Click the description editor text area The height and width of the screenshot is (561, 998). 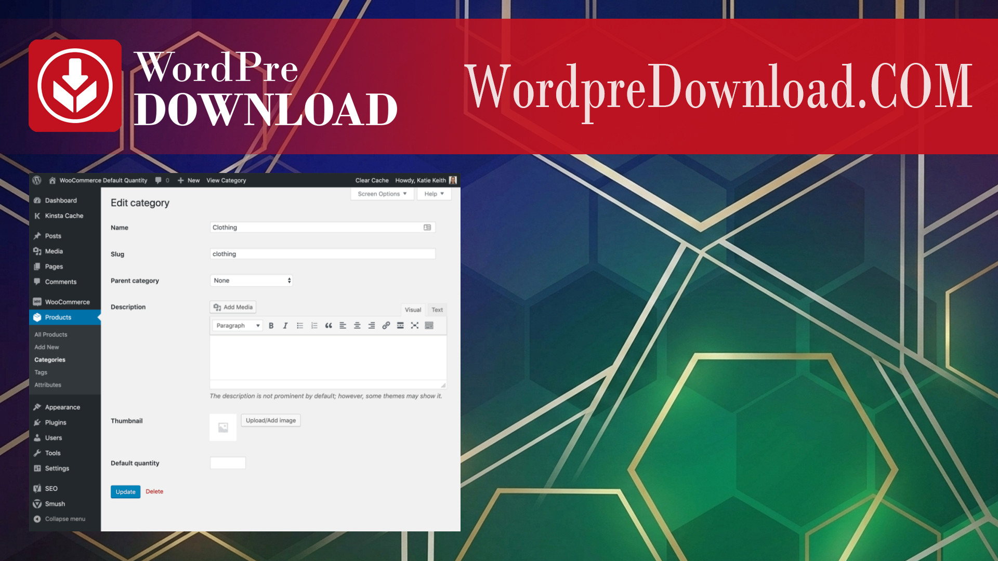point(328,358)
